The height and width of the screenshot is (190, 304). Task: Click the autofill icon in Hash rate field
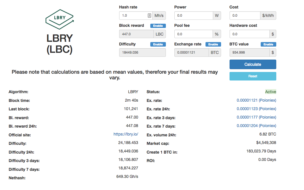point(149,16)
